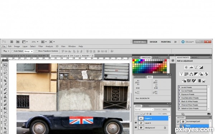Choose the Type tool

[x=5, y=124]
